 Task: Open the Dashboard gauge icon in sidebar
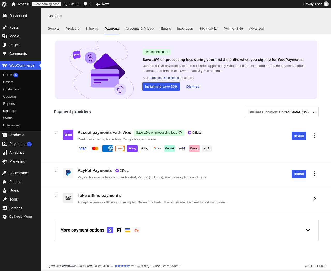point(5,16)
